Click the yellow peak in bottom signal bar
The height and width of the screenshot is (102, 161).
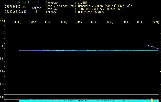(x=152, y=100)
